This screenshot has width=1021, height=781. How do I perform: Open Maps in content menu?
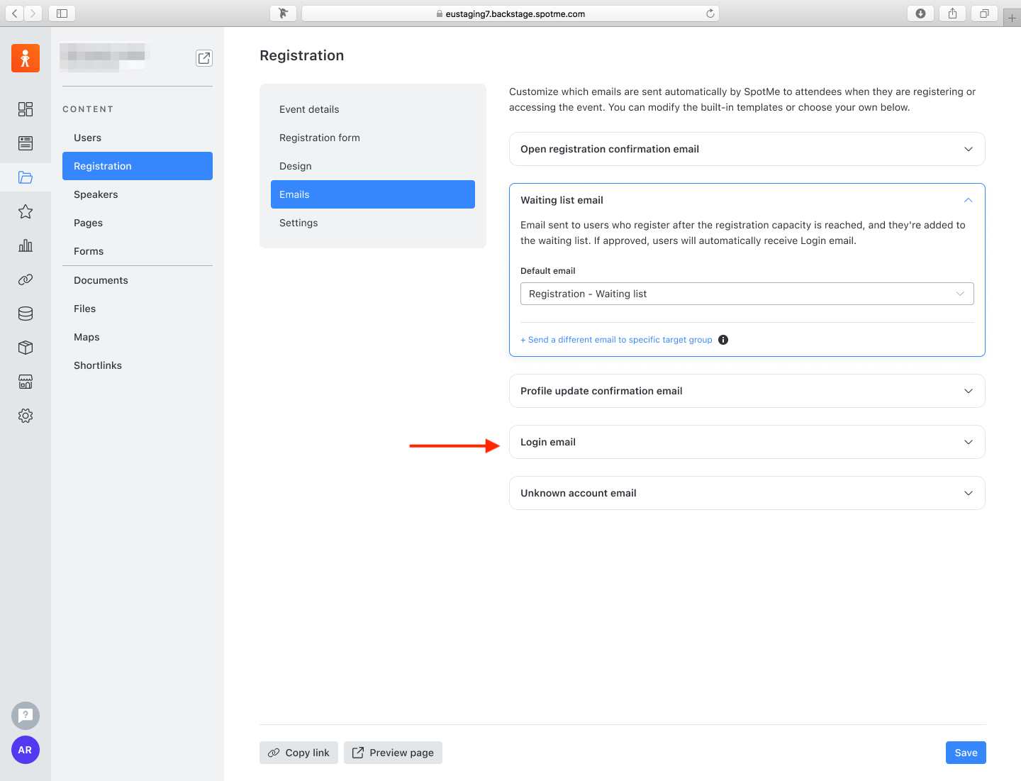coord(138,337)
